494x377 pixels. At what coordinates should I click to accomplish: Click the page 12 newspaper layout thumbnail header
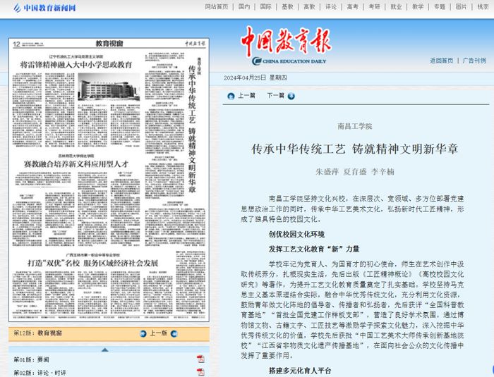coord(109,44)
